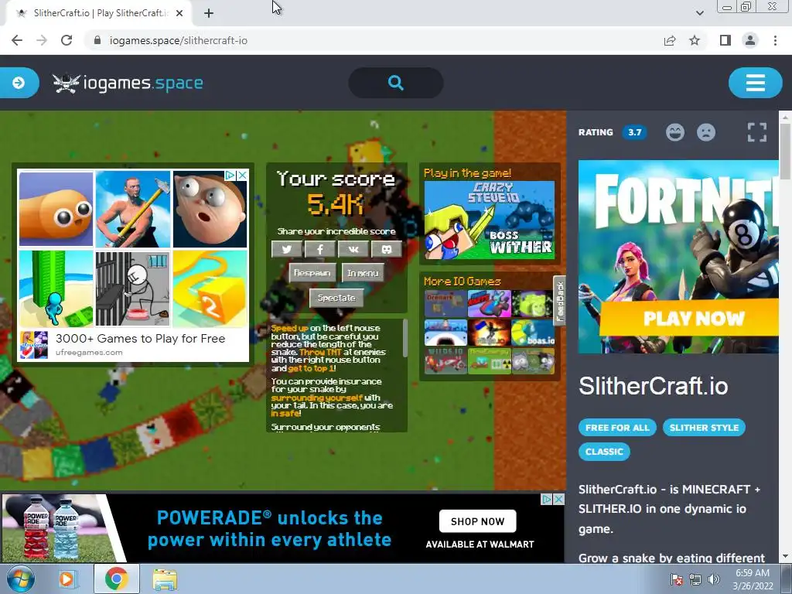Go to the iogames.space home logo
The image size is (792, 594).
[128, 83]
